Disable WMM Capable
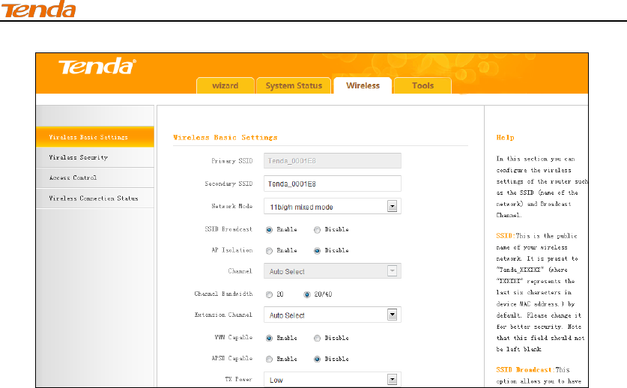 coord(317,338)
